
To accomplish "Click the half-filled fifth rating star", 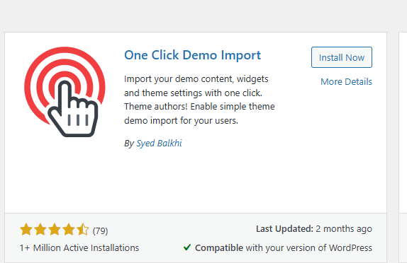I will (x=83, y=230).
